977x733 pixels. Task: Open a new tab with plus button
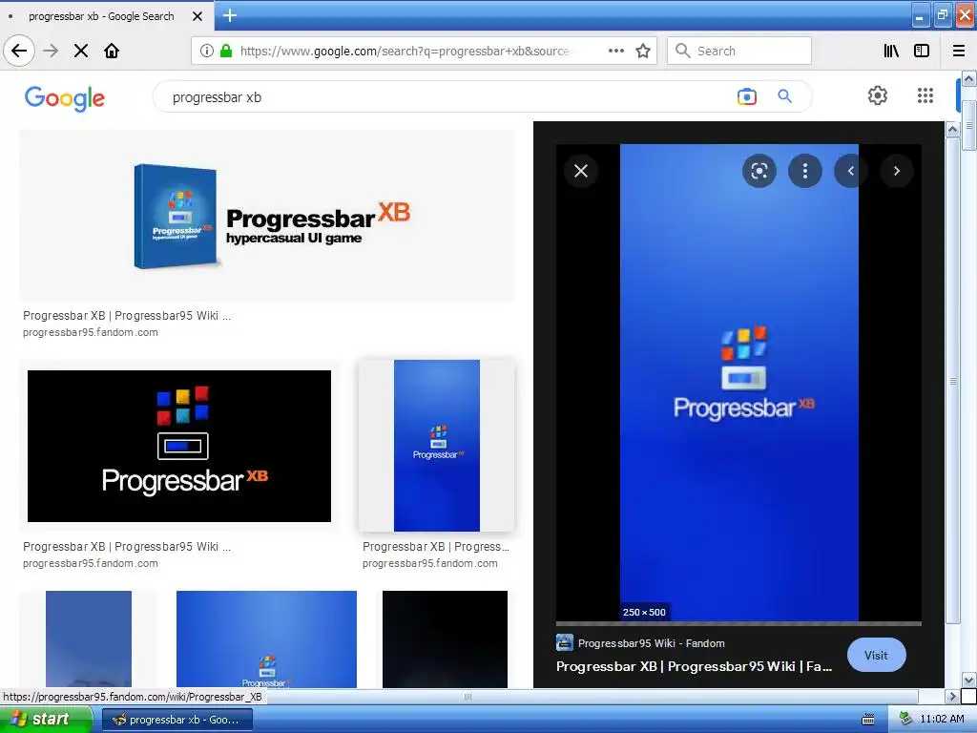(x=229, y=15)
